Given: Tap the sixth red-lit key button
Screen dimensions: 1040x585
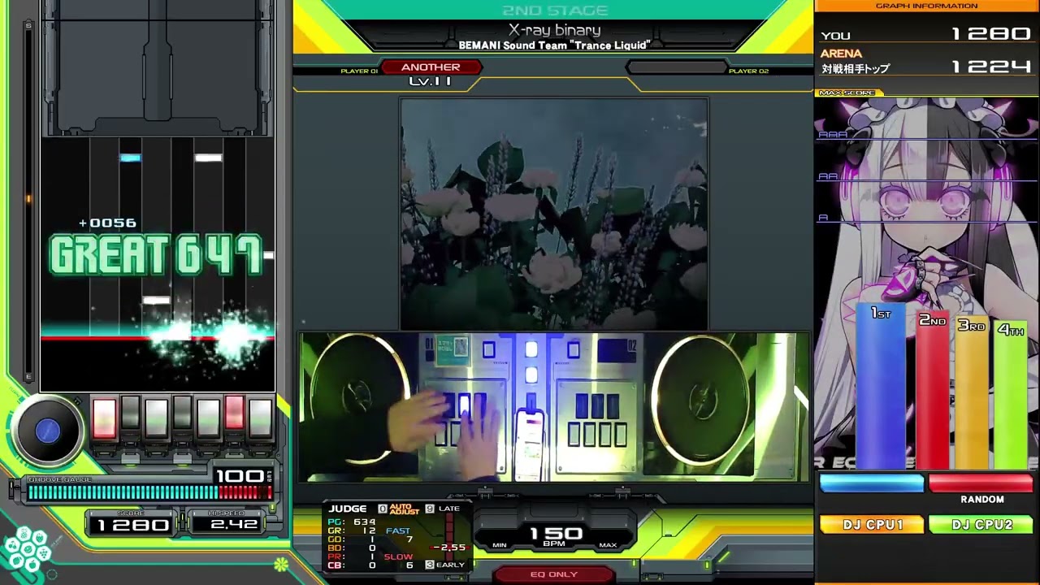Looking at the screenshot, I should (x=234, y=413).
